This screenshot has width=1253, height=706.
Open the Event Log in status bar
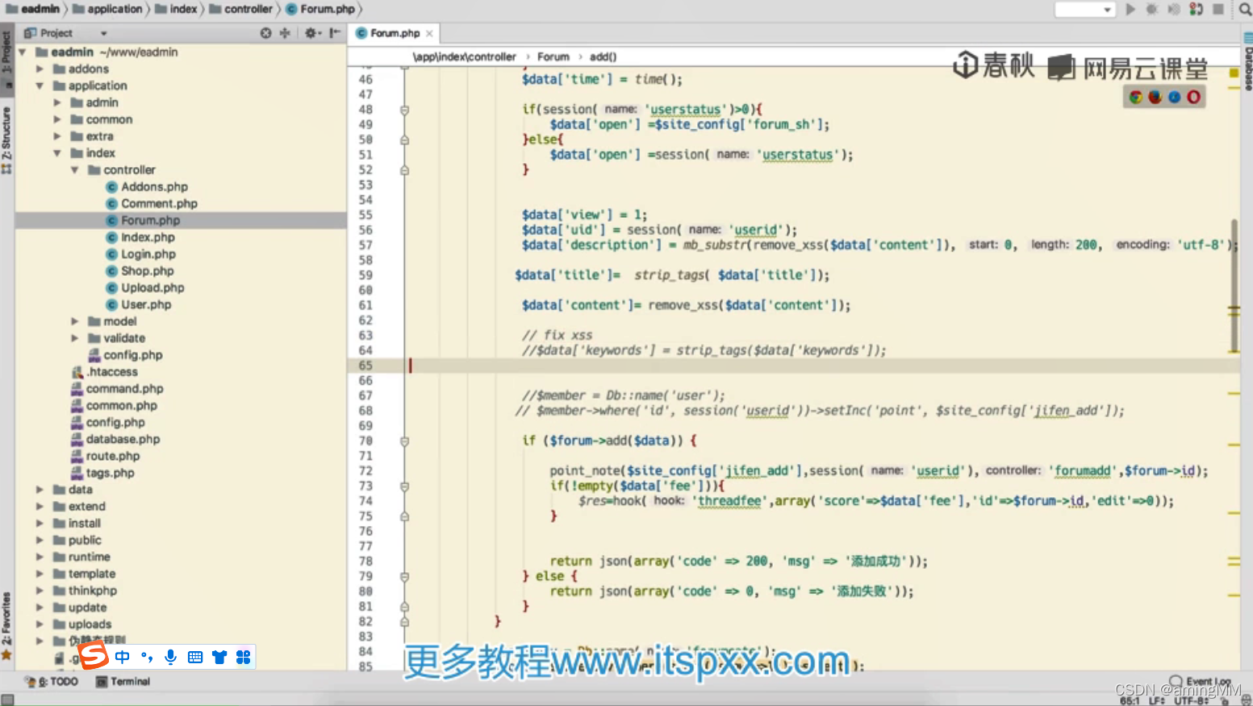(1201, 682)
